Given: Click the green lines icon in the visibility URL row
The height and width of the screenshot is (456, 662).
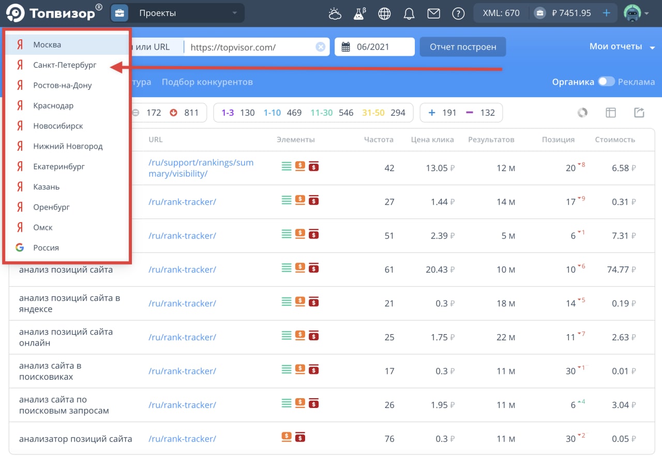Looking at the screenshot, I should pos(287,166).
